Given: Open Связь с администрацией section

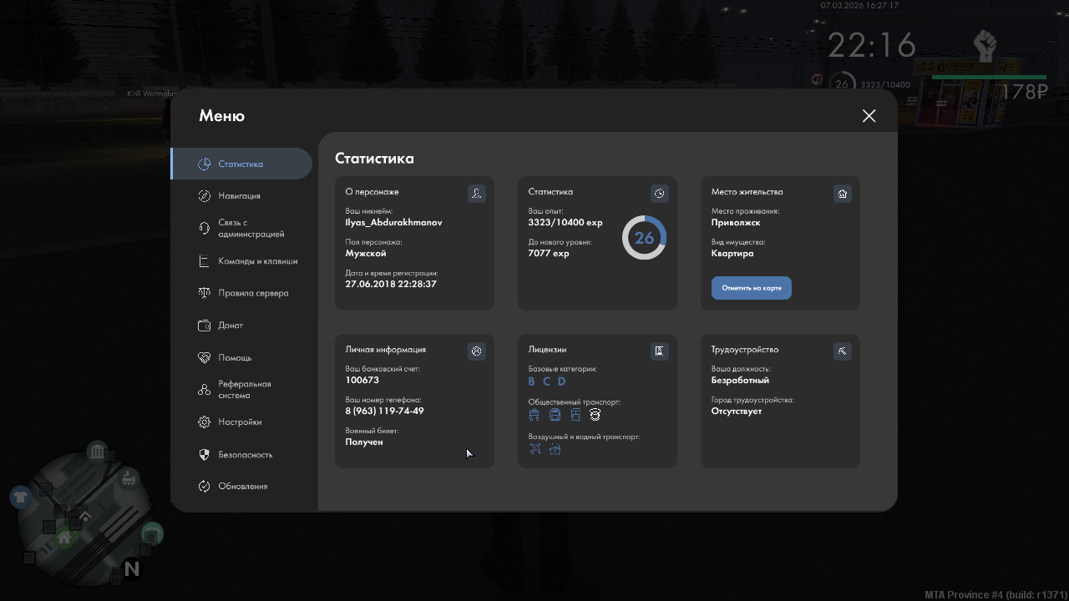Looking at the screenshot, I should (251, 229).
